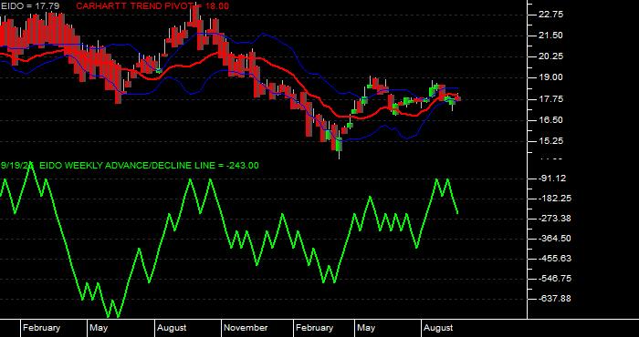The height and width of the screenshot is (337, 639).
Task: Click the 19.00 price axis value
Action: 550,77
